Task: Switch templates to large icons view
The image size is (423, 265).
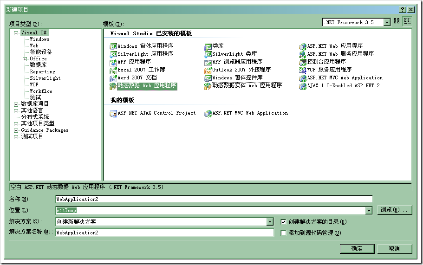Action: (397, 21)
